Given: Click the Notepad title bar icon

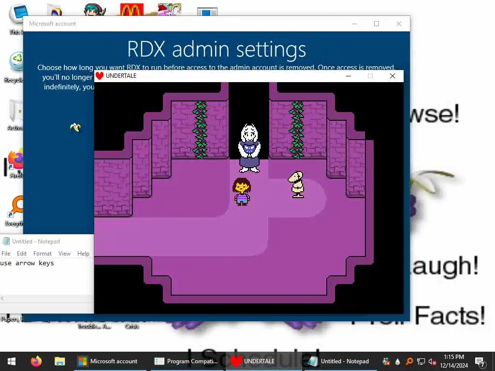Looking at the screenshot, I should click(x=6, y=242).
